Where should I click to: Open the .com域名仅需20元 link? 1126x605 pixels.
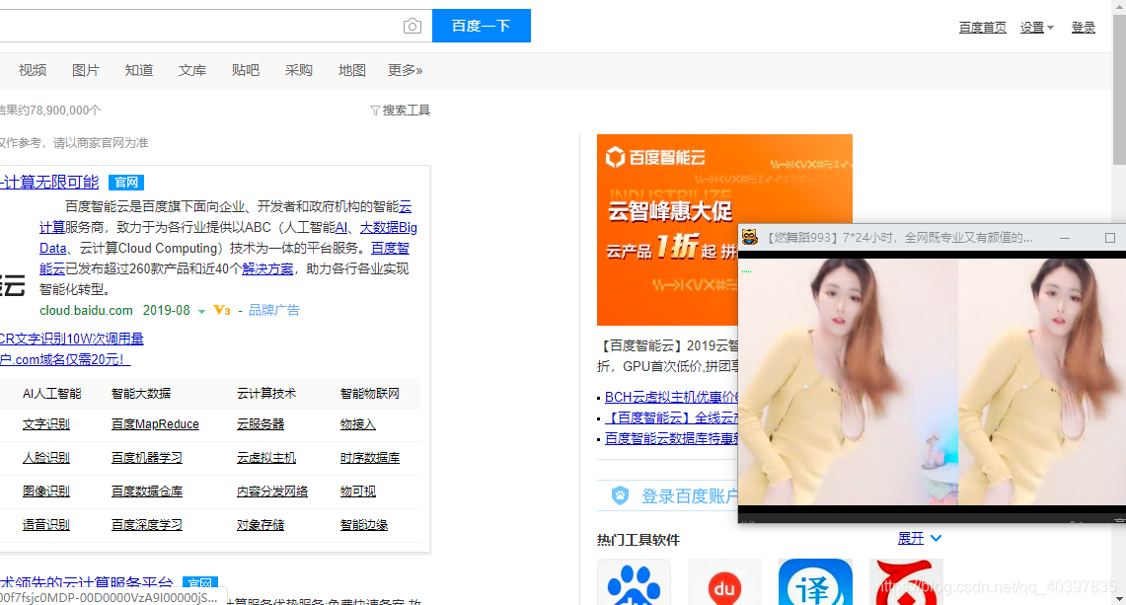click(65, 359)
